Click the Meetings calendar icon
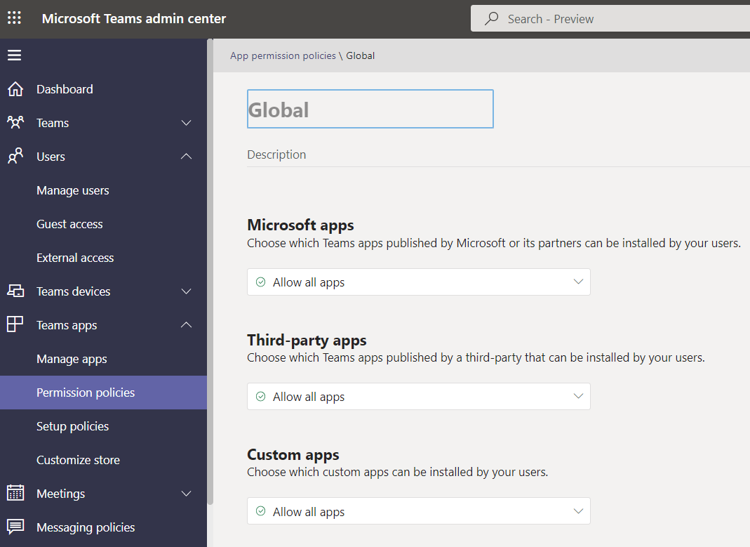750x547 pixels. click(14, 494)
